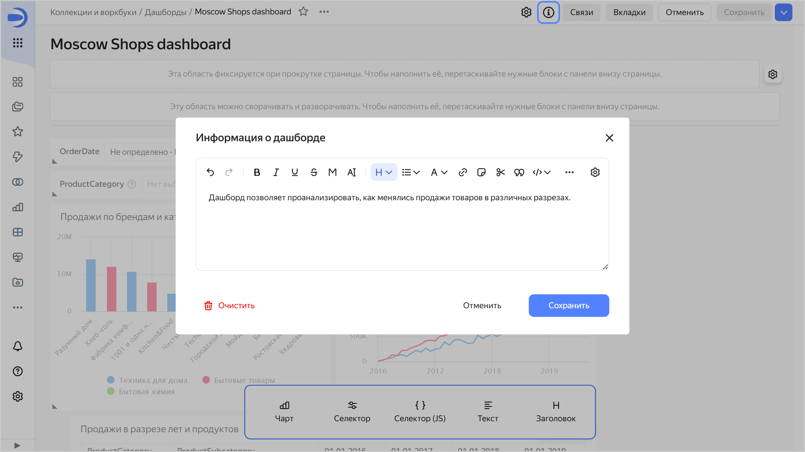Click the undo arrow in the editor
The image size is (805, 452).
coord(210,172)
